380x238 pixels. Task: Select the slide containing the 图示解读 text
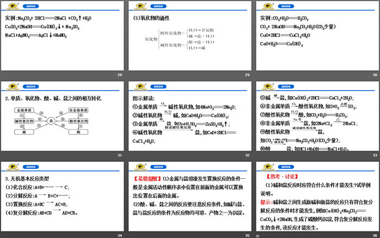pyautogui.click(x=189, y=121)
